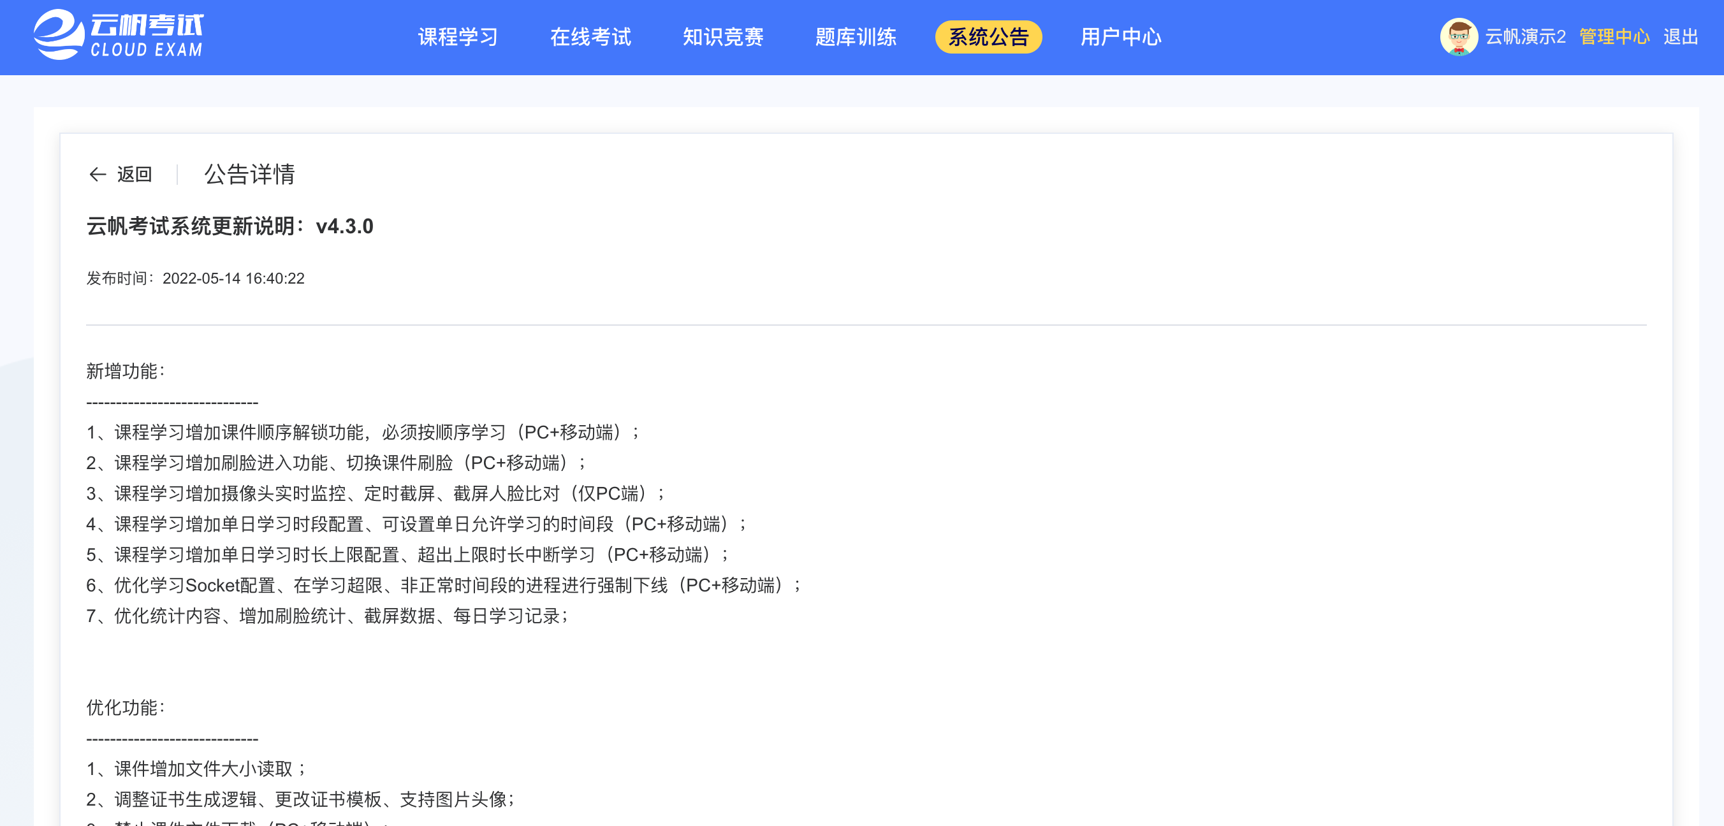The width and height of the screenshot is (1724, 826).
Task: Open 用户中心 menu
Action: tap(1120, 37)
